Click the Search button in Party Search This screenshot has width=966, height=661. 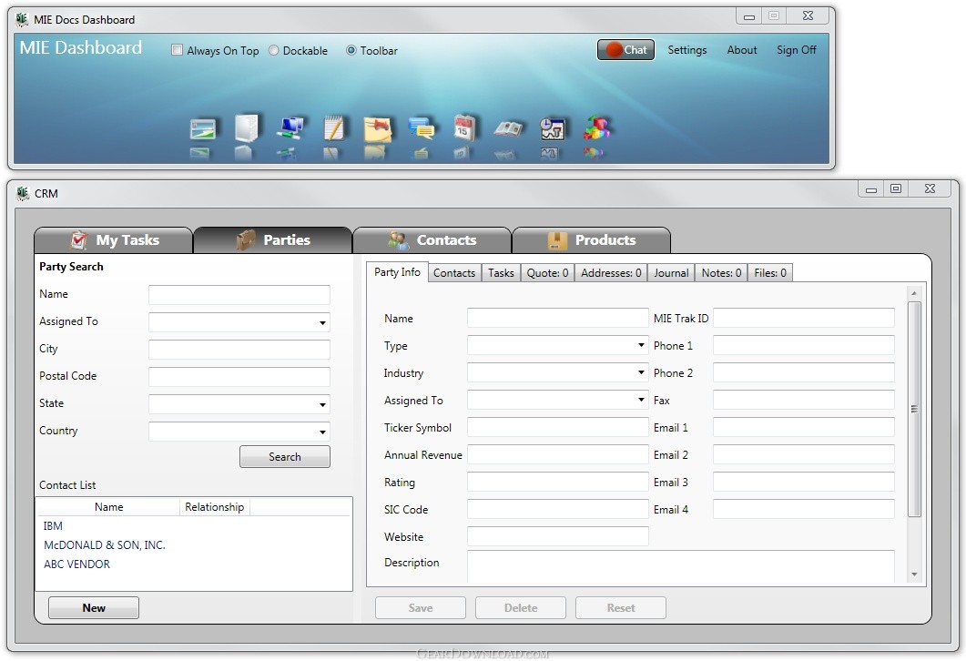pyautogui.click(x=285, y=457)
